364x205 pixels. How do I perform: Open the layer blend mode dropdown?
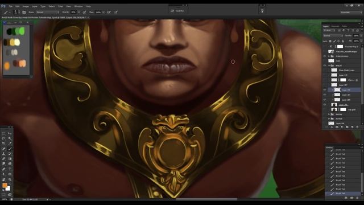(x=333, y=36)
